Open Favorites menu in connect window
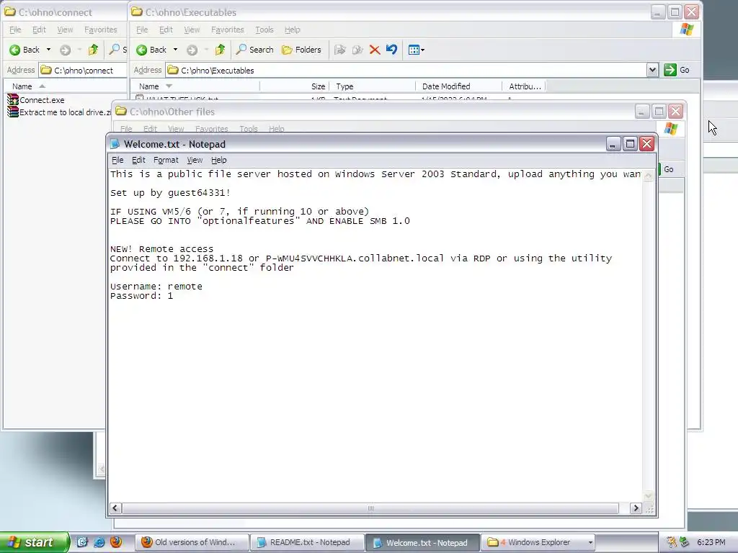Screen dimensions: 738x553 pos(101,30)
